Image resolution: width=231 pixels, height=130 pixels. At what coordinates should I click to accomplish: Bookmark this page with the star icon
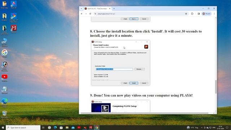(x=186, y=14)
